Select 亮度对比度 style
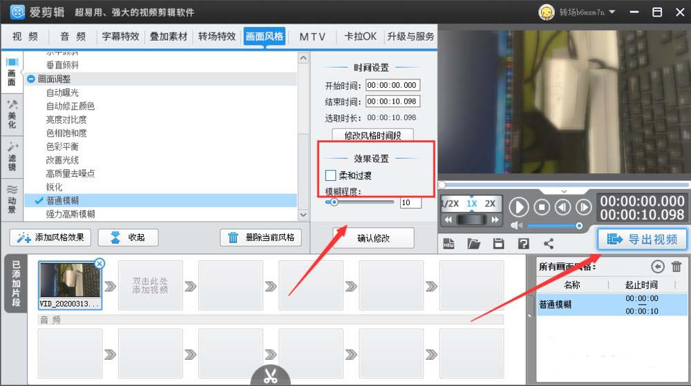This screenshot has height=386, width=691. [x=66, y=119]
